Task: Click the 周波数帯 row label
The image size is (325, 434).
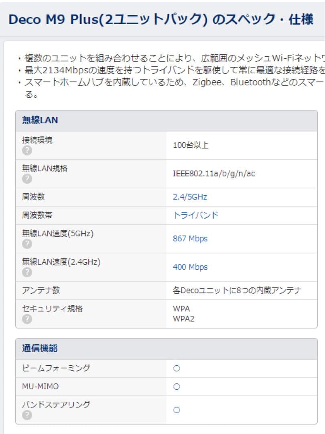Action: [x=37, y=215]
